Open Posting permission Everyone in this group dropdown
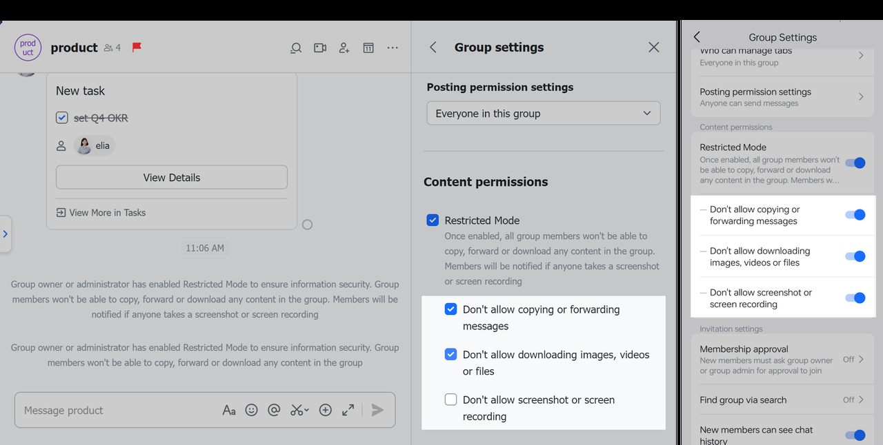This screenshot has width=883, height=445. (x=543, y=114)
